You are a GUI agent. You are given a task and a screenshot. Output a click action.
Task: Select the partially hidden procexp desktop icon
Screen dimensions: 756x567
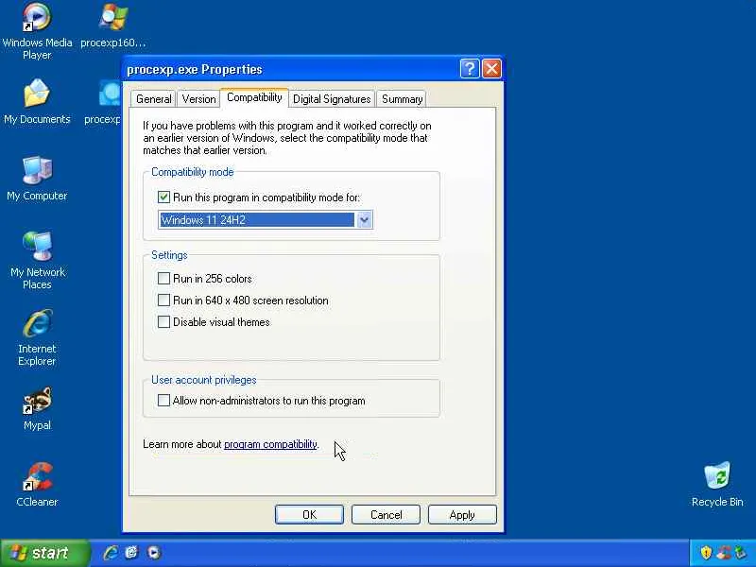[x=105, y=102]
